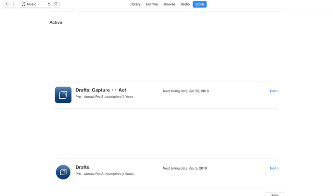Image resolution: width=333 pixels, height=196 pixels.
Task: Open the iPhone device button
Action: 56,4
